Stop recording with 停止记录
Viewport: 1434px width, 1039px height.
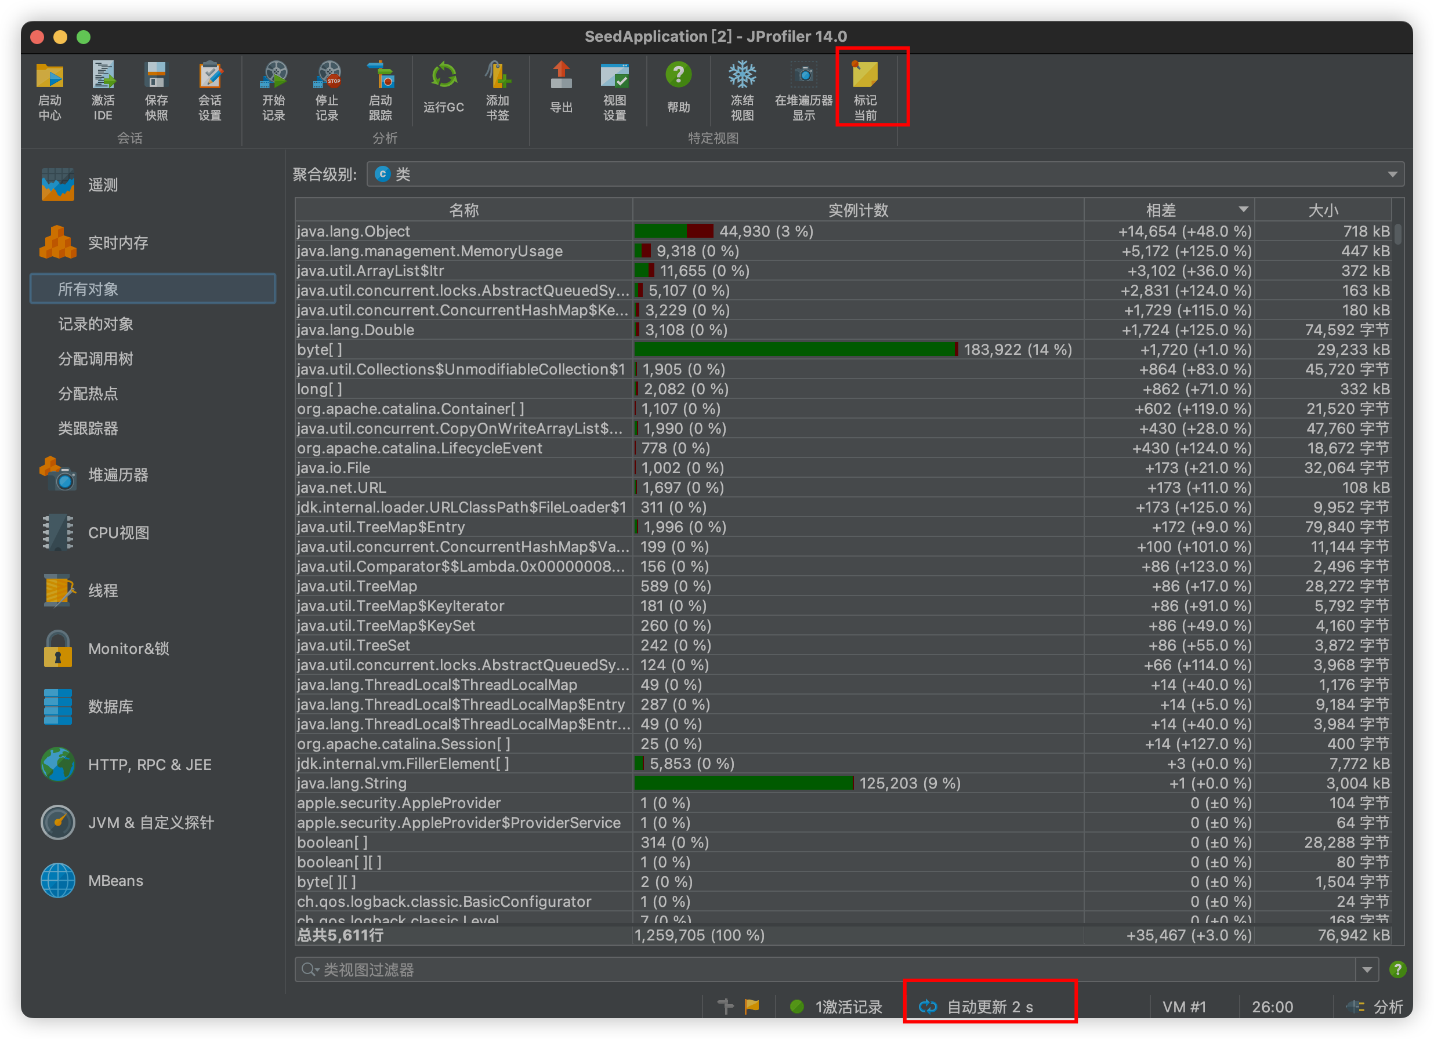pos(328,90)
